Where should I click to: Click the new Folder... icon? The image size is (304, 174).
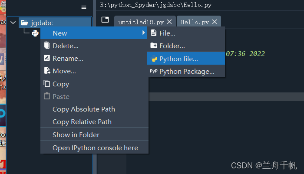pyautogui.click(x=153, y=46)
